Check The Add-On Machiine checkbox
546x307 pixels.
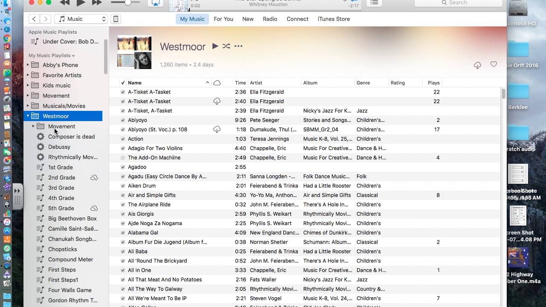123,158
